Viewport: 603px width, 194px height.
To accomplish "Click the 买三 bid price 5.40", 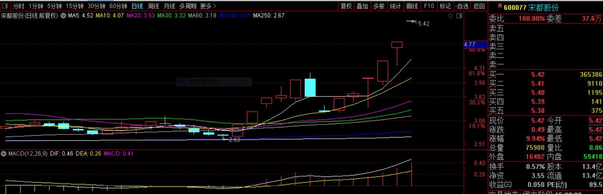I will click(x=538, y=93).
